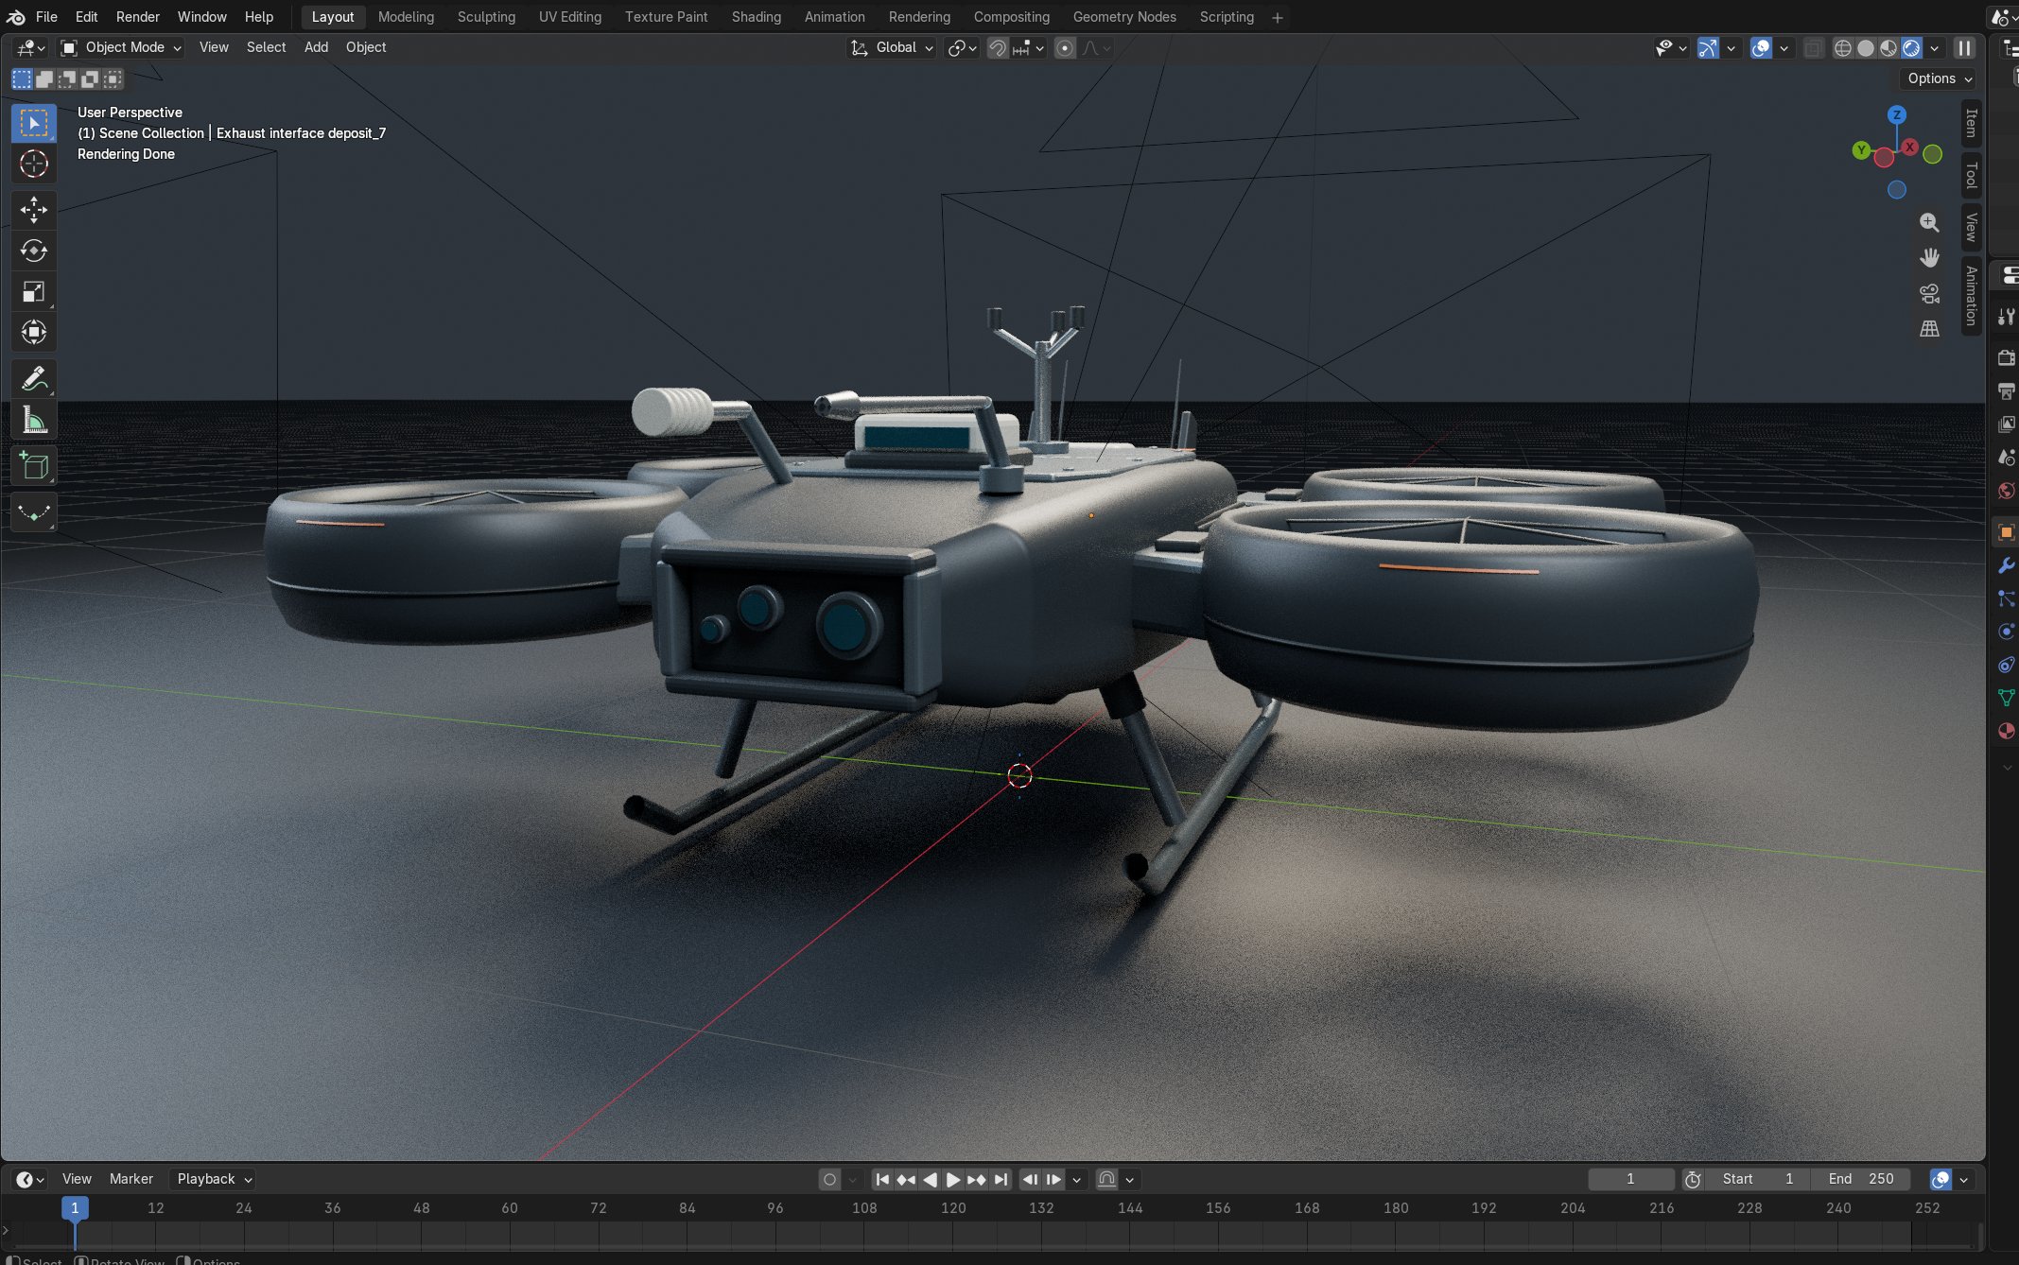Open the Playback dropdown in timeline
The image size is (2019, 1265).
pos(214,1179)
